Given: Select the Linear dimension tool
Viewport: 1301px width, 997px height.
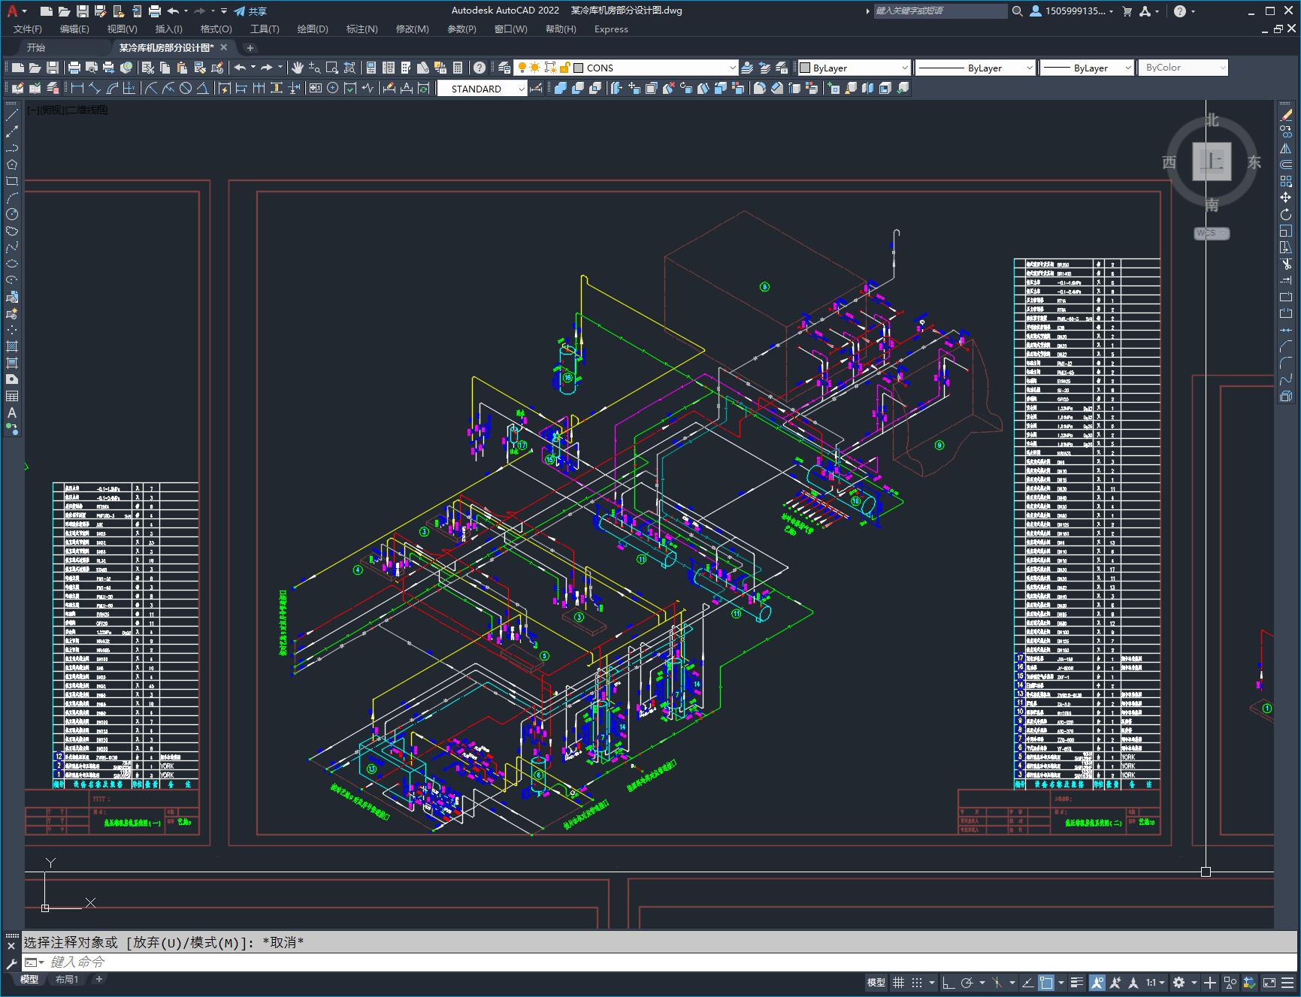Looking at the screenshot, I should point(77,89).
